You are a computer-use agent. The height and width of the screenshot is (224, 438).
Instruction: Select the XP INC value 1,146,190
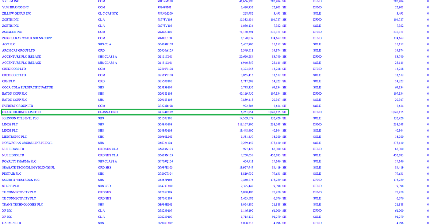[x=247, y=210]
